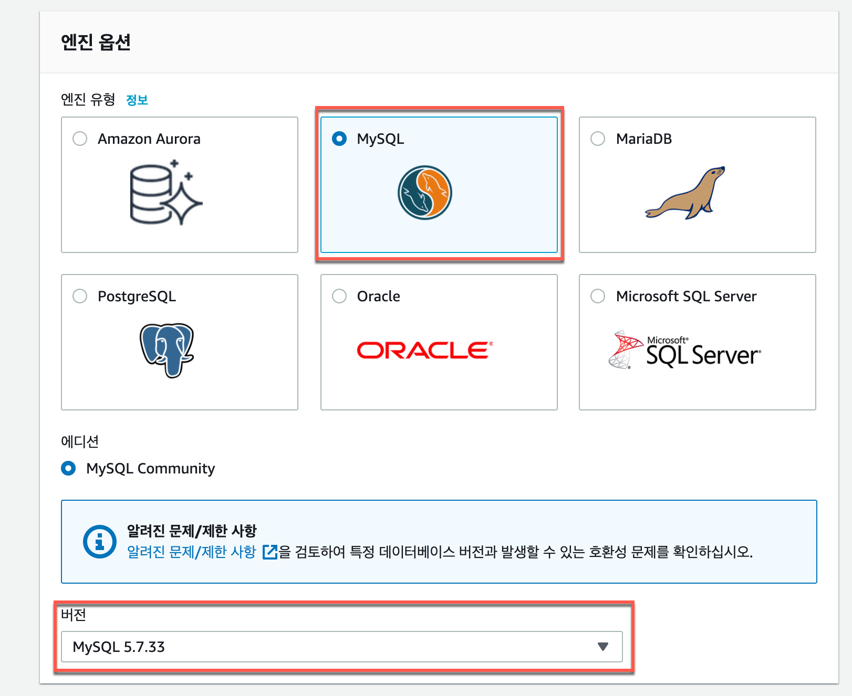Click the external link icon after 알려진 문제/제한 사항
The width and height of the screenshot is (852, 696).
click(269, 552)
